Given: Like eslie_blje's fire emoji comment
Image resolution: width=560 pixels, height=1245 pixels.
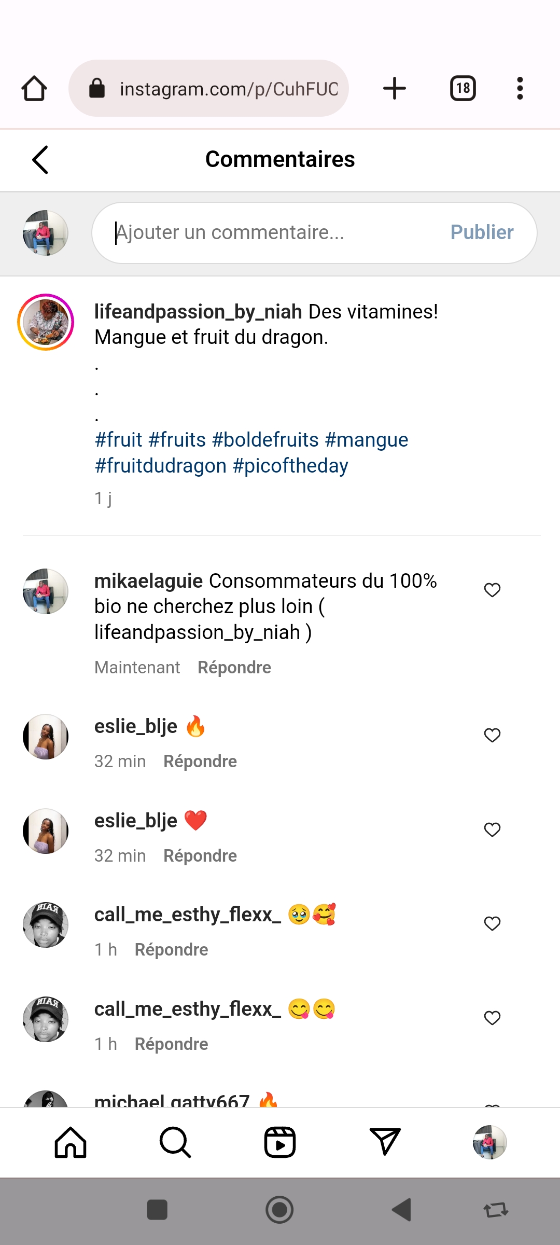Looking at the screenshot, I should coord(492,735).
